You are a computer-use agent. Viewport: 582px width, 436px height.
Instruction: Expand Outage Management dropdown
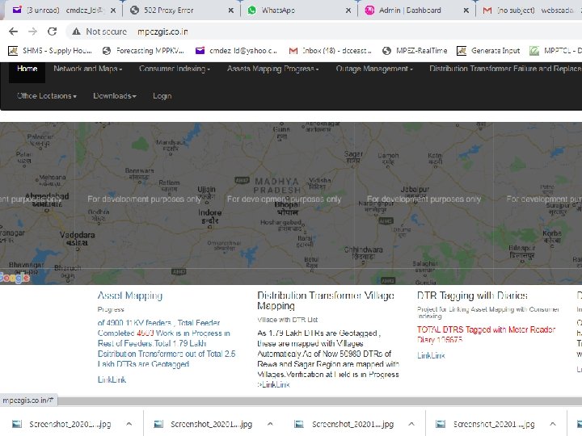(374, 69)
